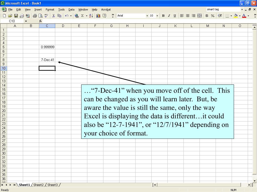Click into the Name Box showing C10
This screenshot has width=257, height=192.
[12, 21]
